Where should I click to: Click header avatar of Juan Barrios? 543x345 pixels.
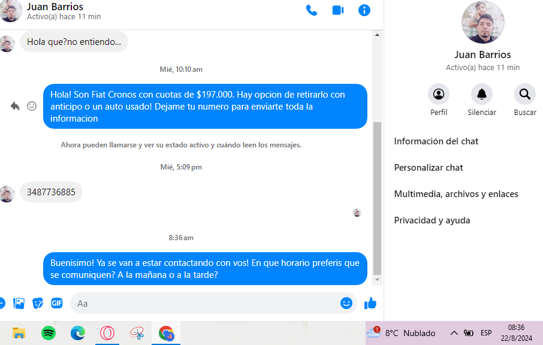tap(10, 10)
